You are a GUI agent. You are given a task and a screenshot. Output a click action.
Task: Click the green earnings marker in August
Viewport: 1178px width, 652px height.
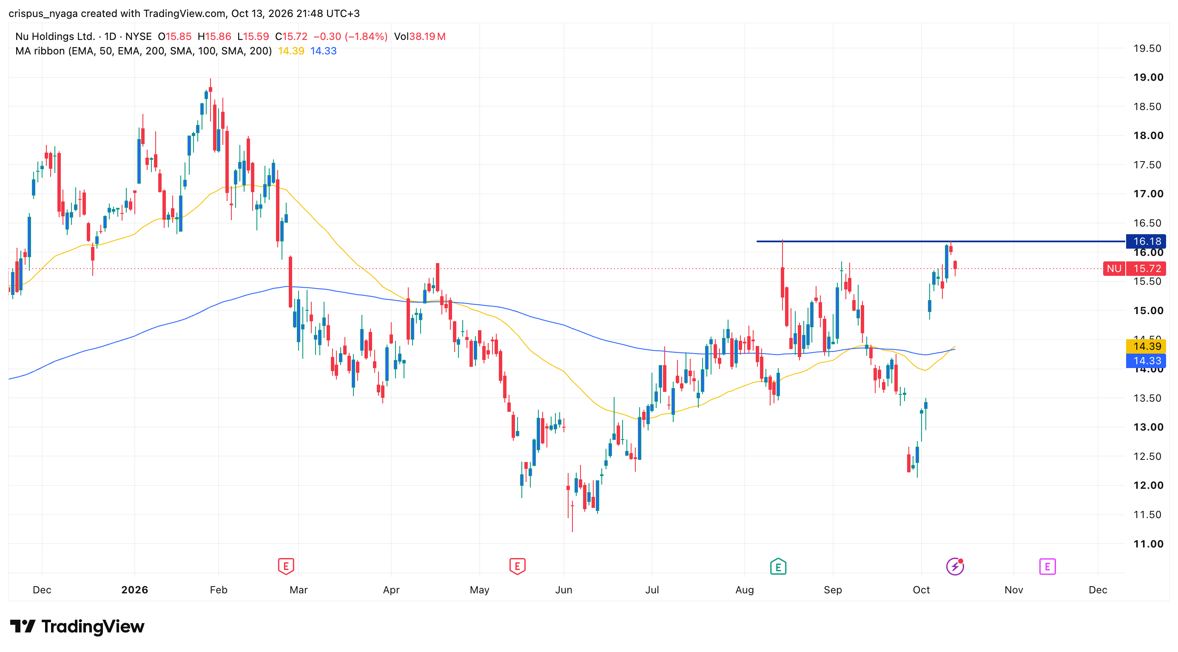pos(778,567)
